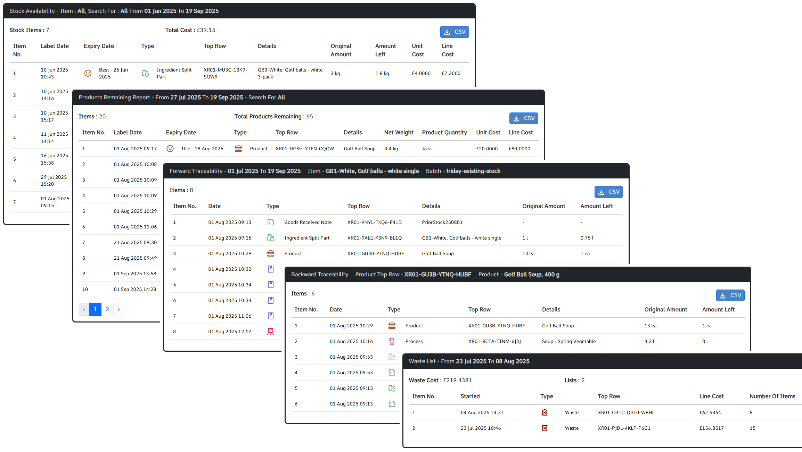Viewport: 802px width, 452px height.
Task: Click pink icon in Forward Traceability row 8
Action: 271,332
